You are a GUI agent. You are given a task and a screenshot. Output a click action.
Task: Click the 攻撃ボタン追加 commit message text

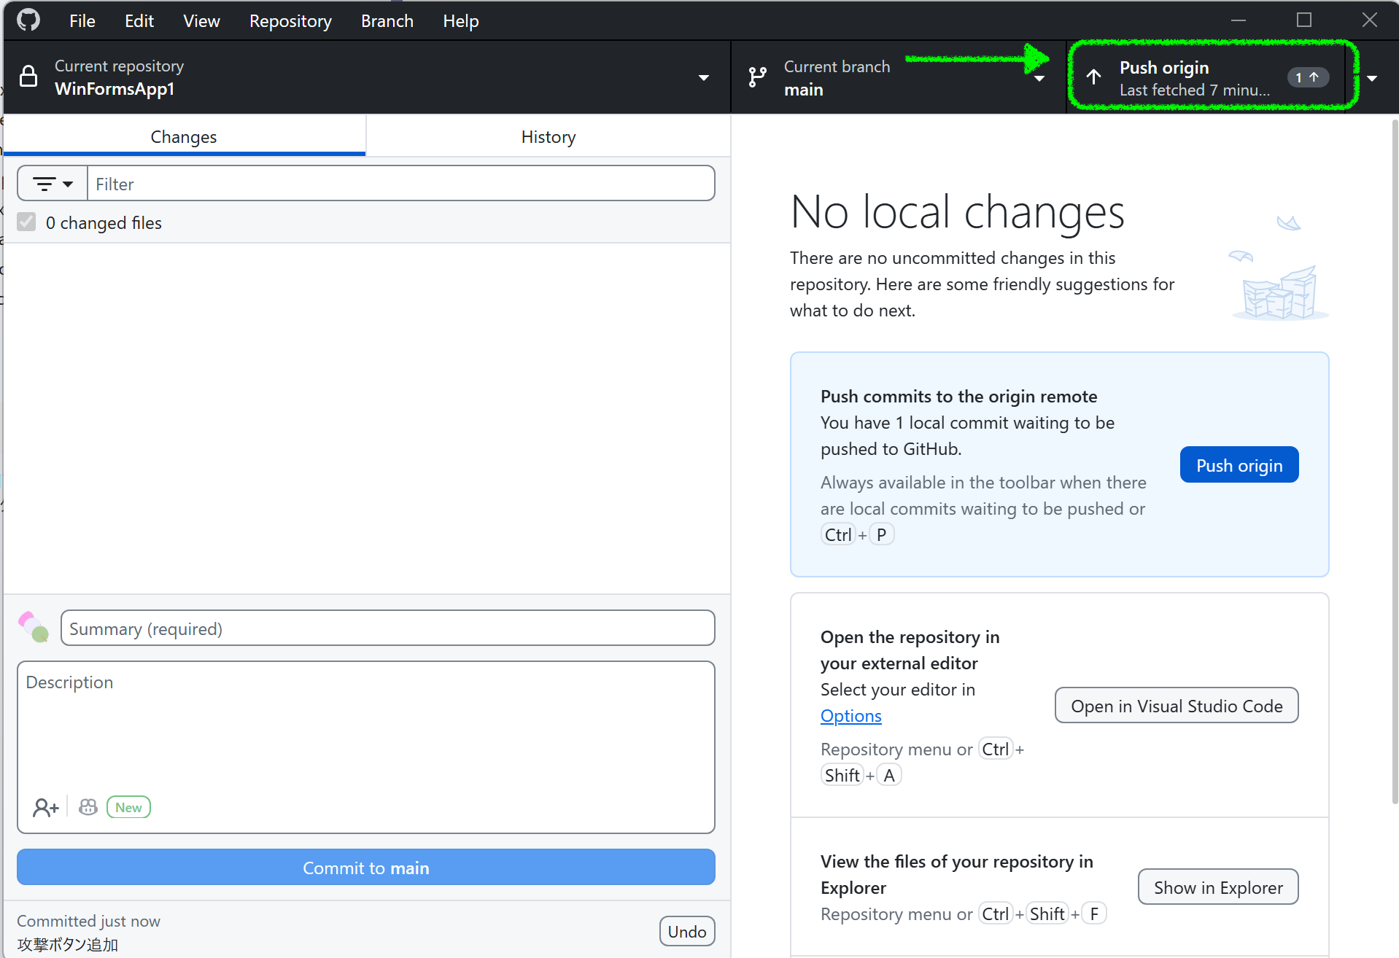67,944
